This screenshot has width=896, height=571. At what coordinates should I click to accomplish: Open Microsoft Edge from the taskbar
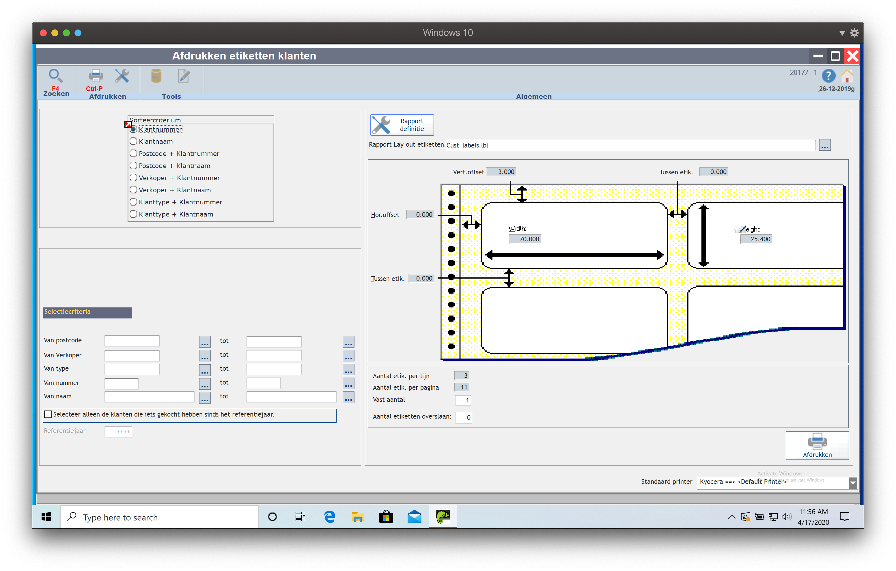click(x=329, y=517)
